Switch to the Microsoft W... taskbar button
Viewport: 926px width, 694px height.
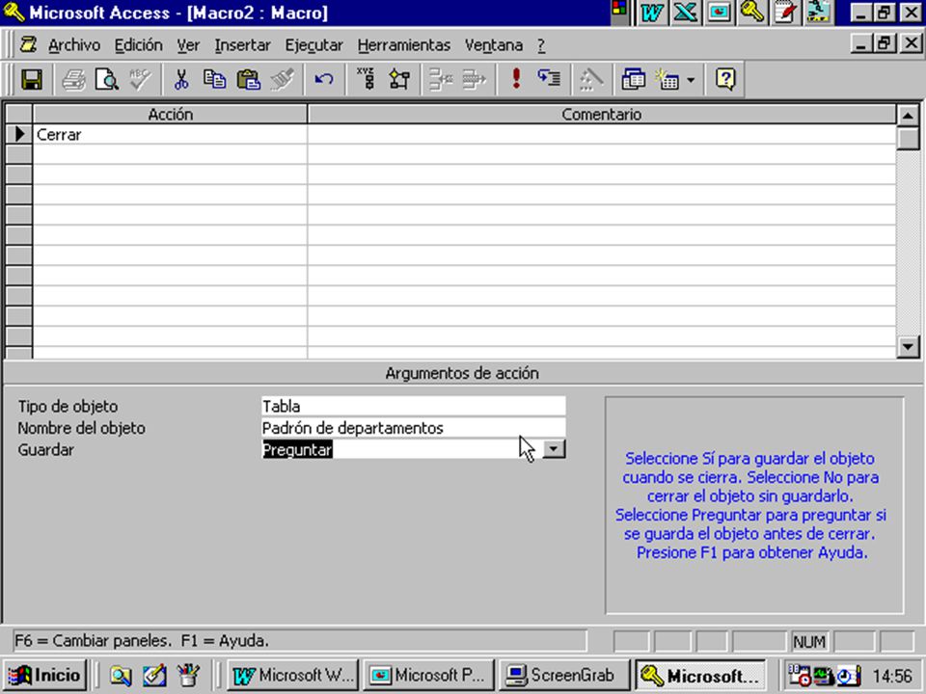tap(293, 675)
